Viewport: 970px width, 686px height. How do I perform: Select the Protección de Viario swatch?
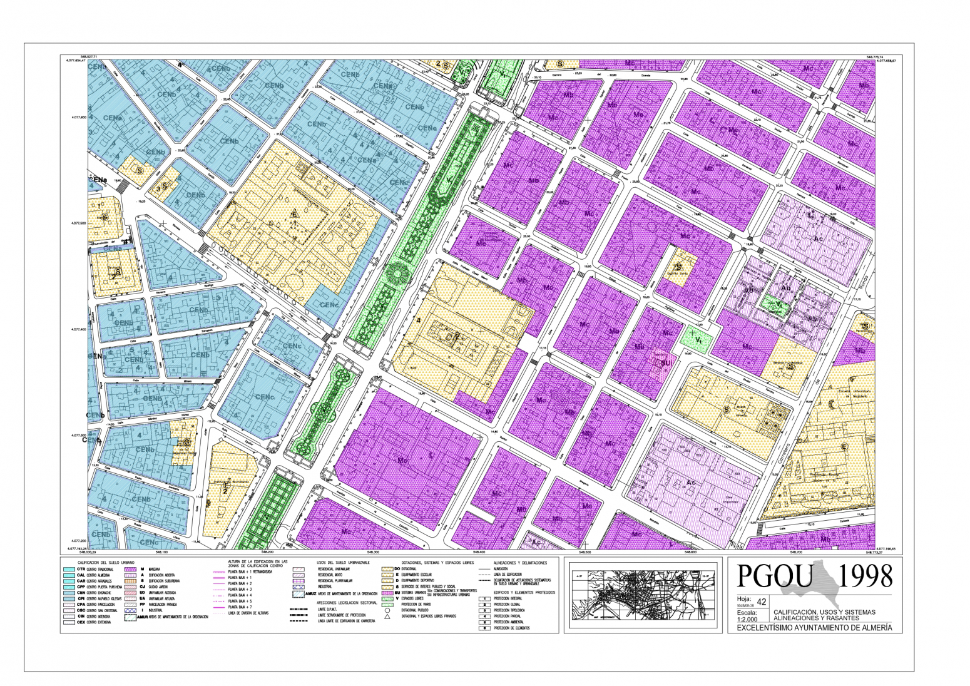[x=387, y=605]
